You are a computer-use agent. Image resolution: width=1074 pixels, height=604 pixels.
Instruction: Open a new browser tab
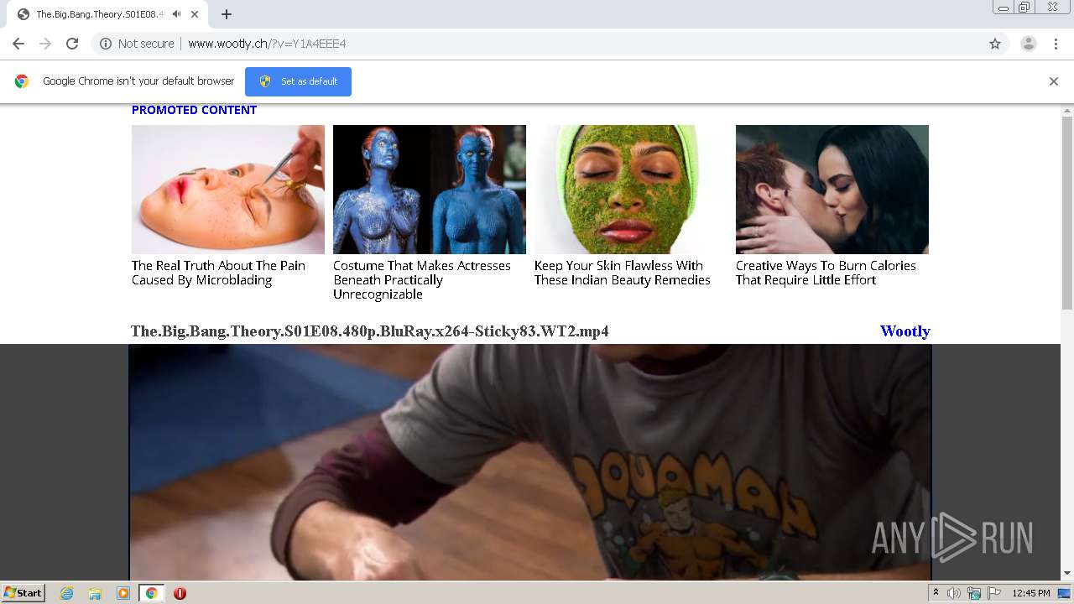[x=227, y=14]
